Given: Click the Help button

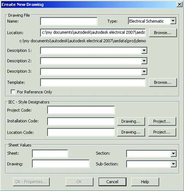Looking at the screenshot, I should coord(145,182).
